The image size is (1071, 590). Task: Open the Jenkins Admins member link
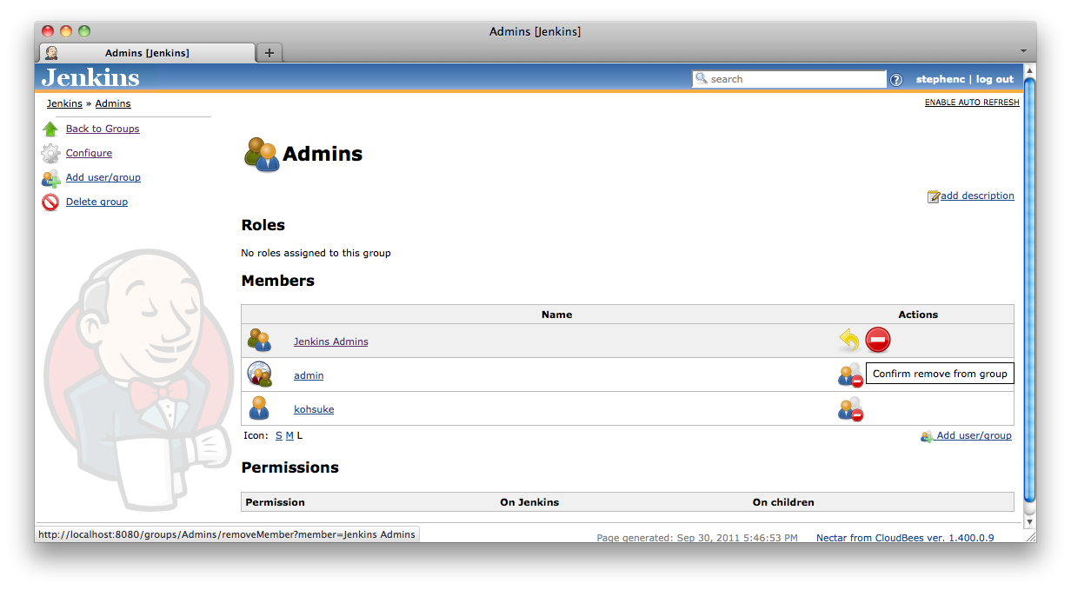click(x=331, y=341)
